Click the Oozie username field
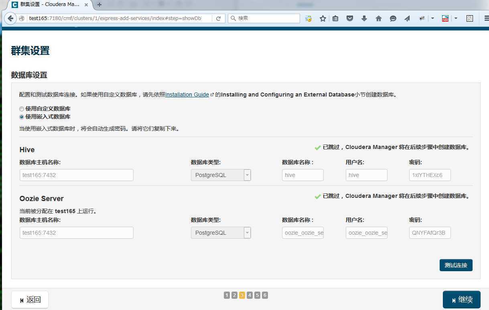The width and height of the screenshot is (489, 310). pyautogui.click(x=366, y=233)
